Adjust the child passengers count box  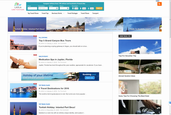tap(84, 8)
